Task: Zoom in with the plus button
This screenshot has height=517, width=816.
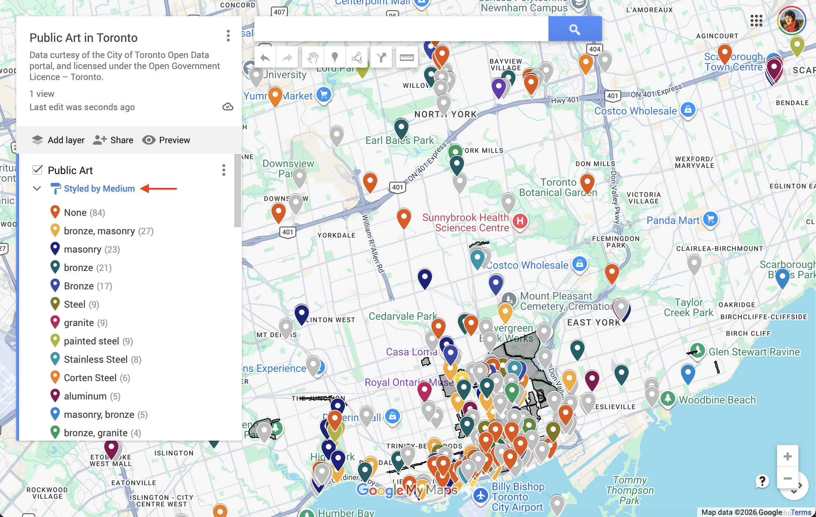Action: click(787, 456)
